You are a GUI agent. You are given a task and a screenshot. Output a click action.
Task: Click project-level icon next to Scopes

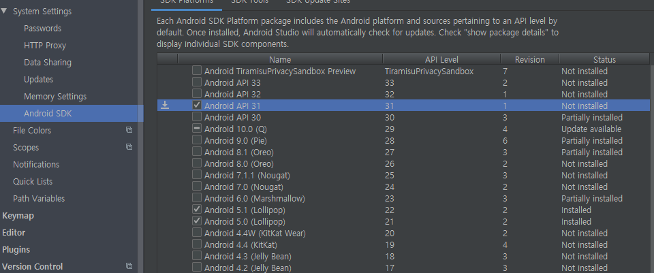coord(129,146)
